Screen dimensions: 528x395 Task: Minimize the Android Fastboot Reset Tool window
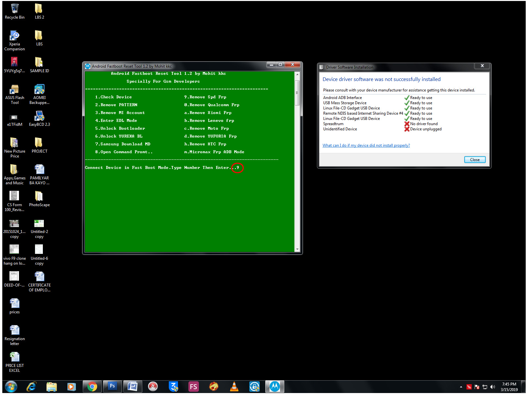click(x=272, y=65)
